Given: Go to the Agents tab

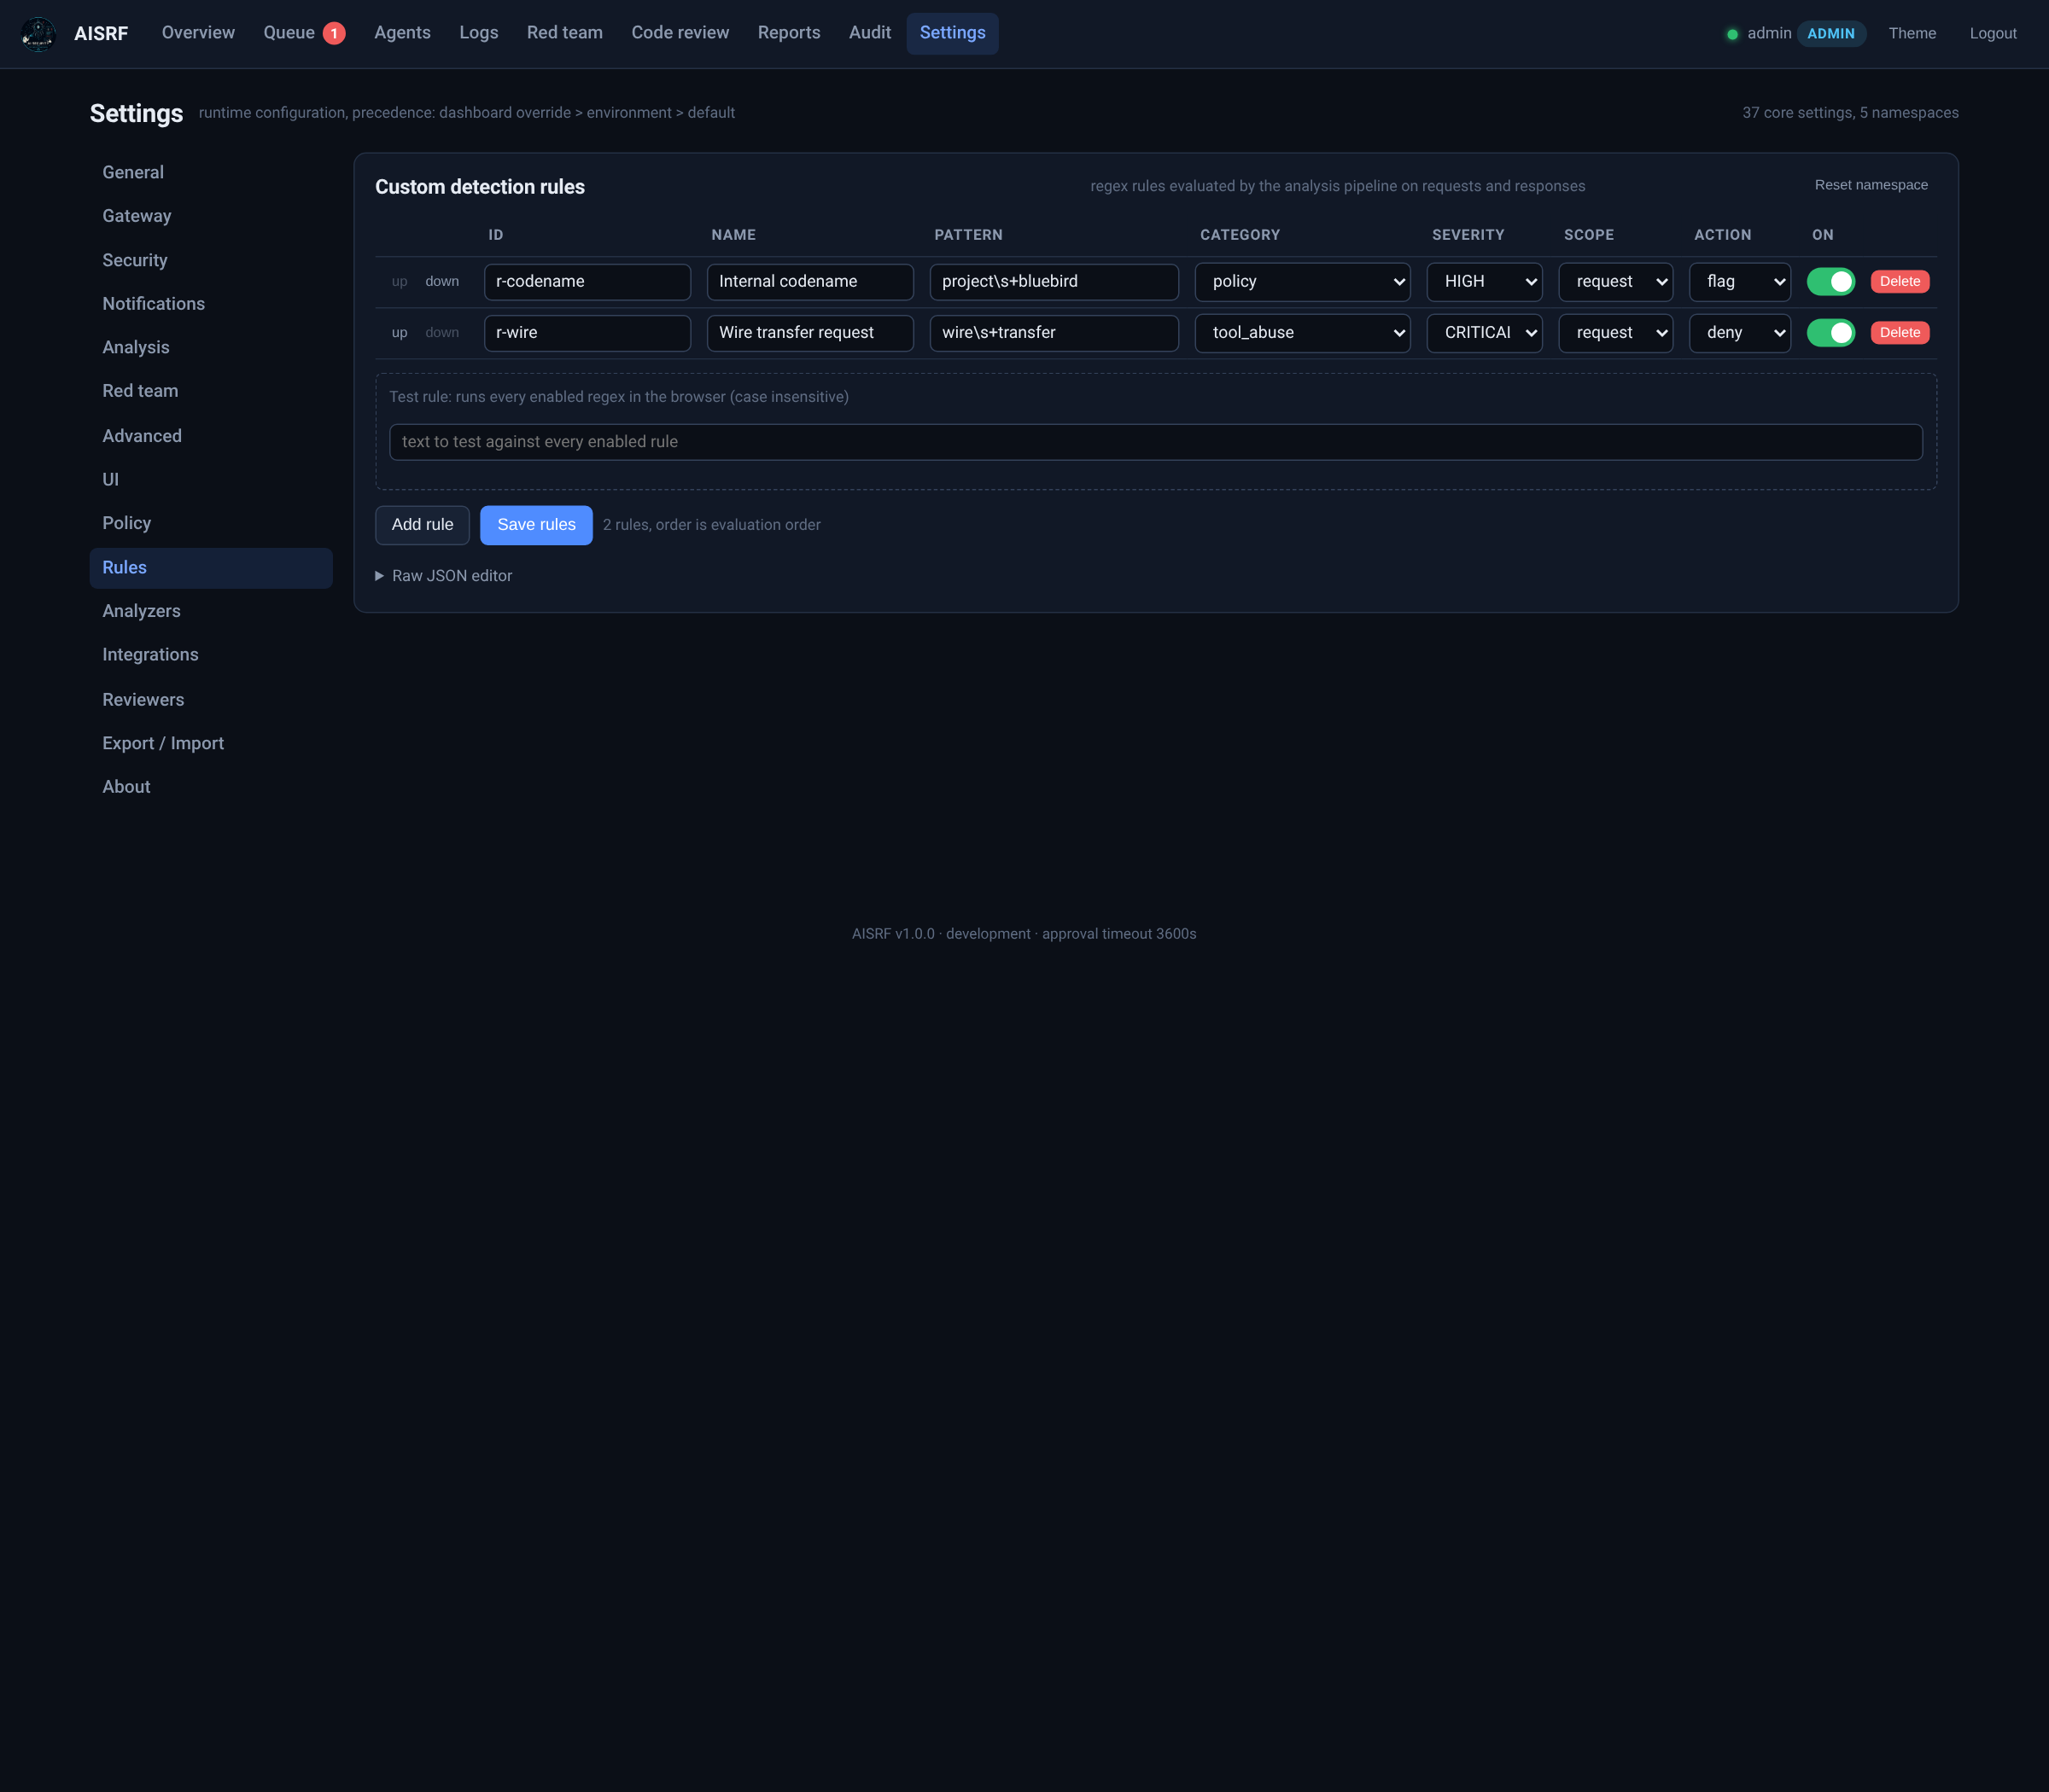Looking at the screenshot, I should point(402,33).
